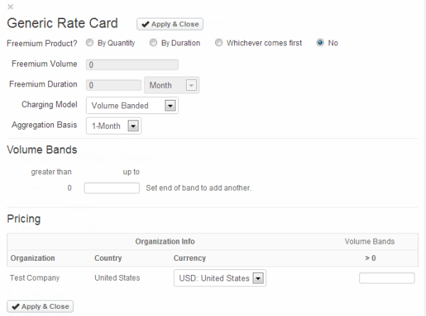Select the By Duration freemium option

[x=153, y=43]
